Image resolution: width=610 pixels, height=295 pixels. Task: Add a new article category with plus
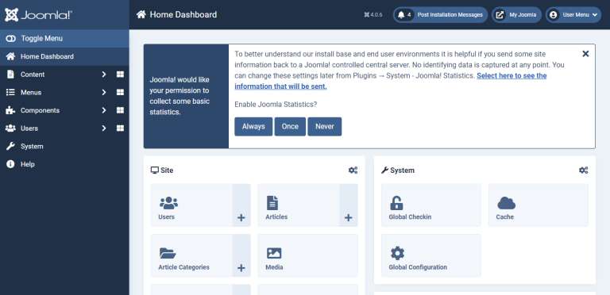pyautogui.click(x=241, y=255)
